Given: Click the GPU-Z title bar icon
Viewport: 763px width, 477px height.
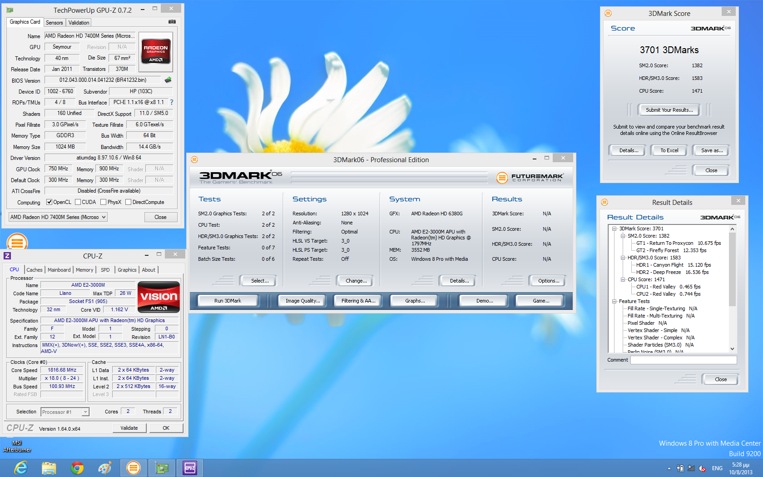Looking at the screenshot, I should click(10, 10).
